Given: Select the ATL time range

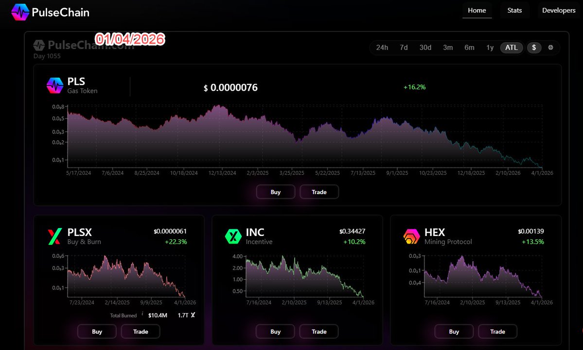Looking at the screenshot, I should (512, 48).
